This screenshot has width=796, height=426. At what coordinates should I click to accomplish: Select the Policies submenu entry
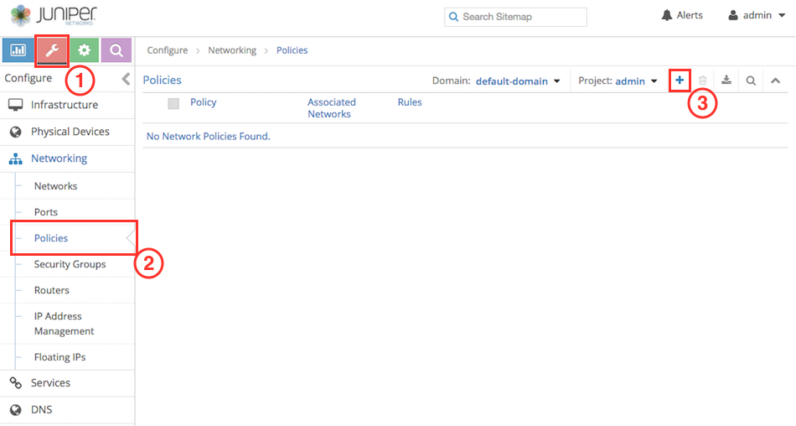[51, 238]
